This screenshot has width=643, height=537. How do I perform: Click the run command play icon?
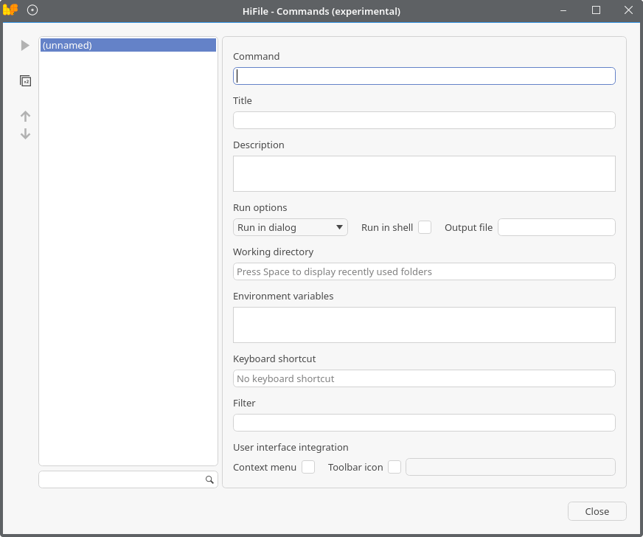[x=25, y=46]
